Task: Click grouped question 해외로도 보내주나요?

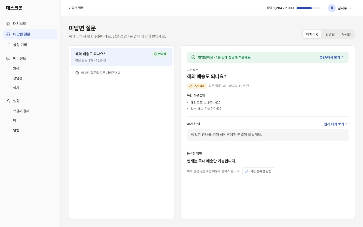Action: (x=205, y=103)
